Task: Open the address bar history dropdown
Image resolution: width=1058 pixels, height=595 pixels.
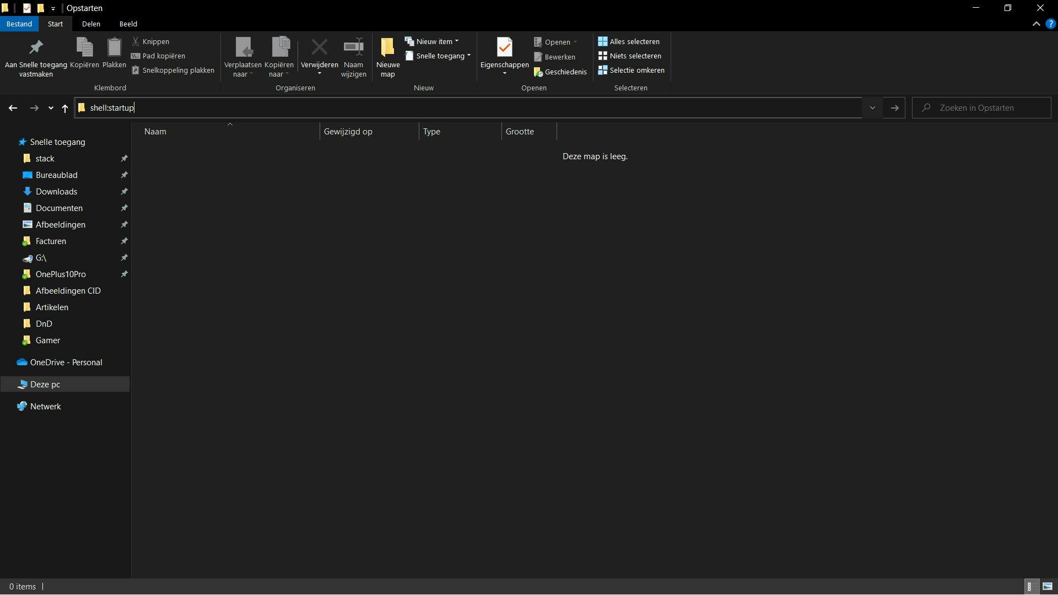Action: [872, 108]
